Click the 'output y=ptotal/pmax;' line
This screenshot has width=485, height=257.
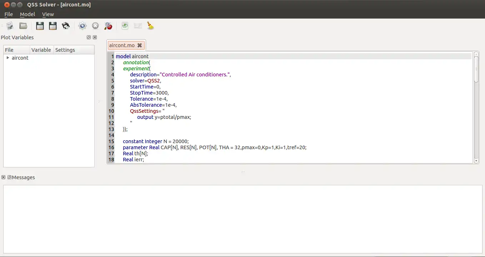pos(164,117)
